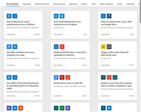Click usage count 92619
The image size is (141, 112).
coord(131,96)
